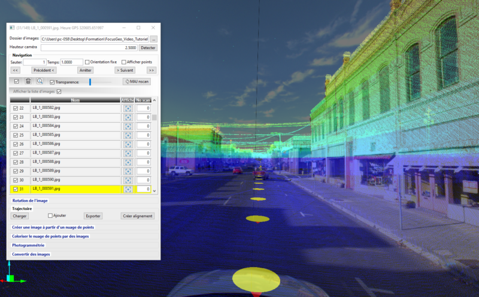Expand Créer une image à partir d'un nuage

[x=53, y=227]
